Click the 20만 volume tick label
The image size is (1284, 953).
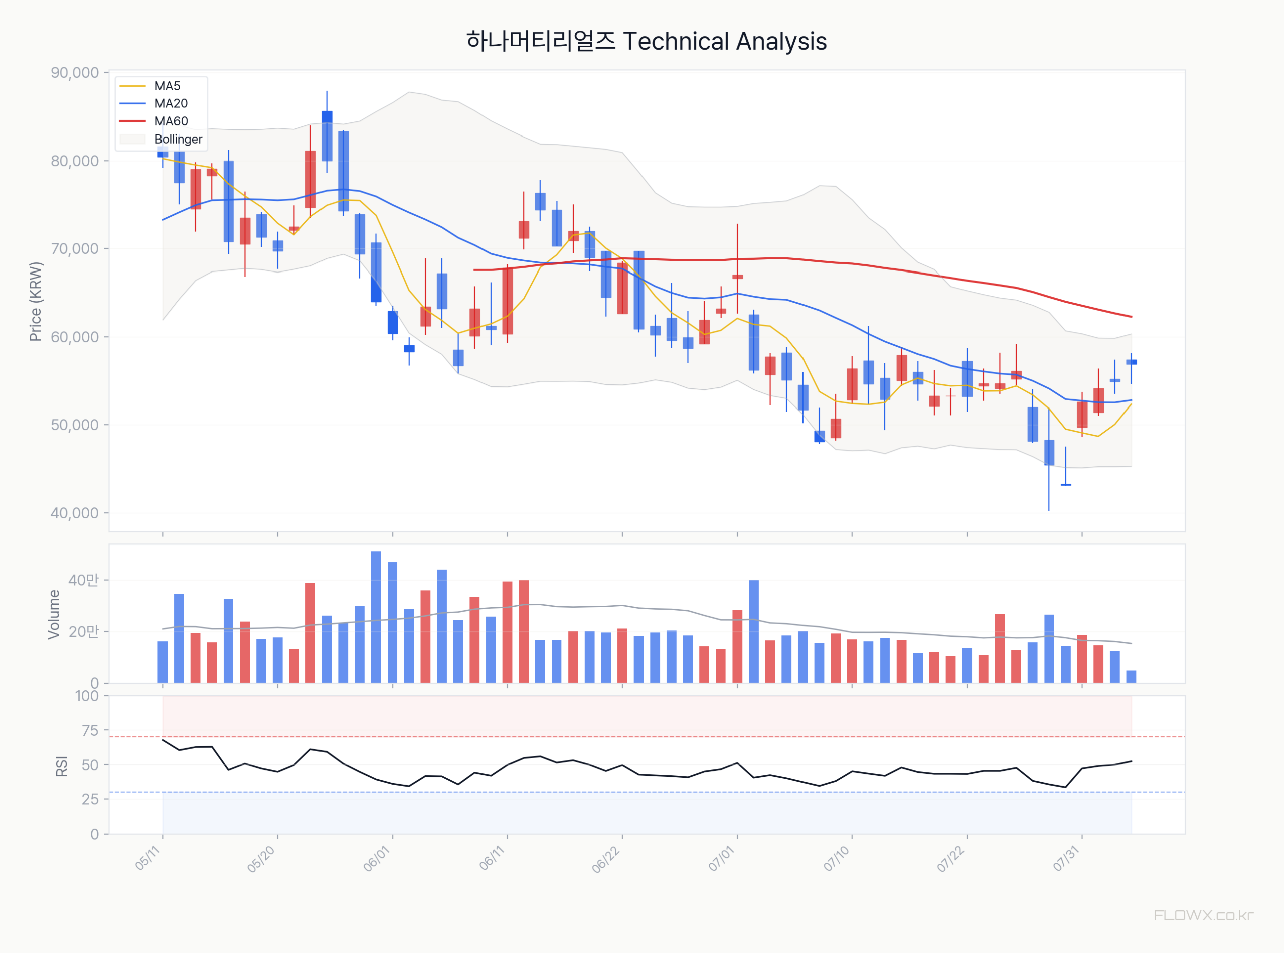[x=84, y=632]
